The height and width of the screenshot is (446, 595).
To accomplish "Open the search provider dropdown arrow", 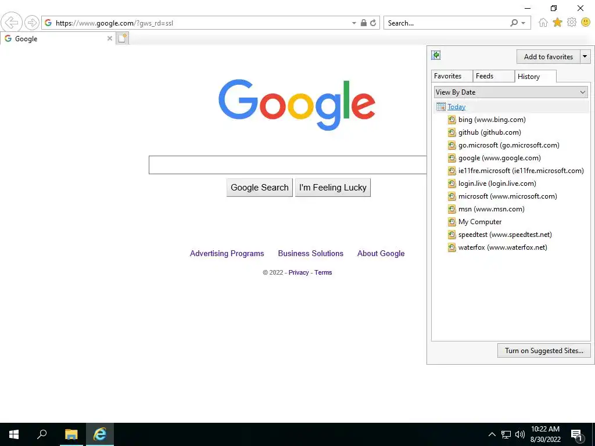I will pos(524,23).
